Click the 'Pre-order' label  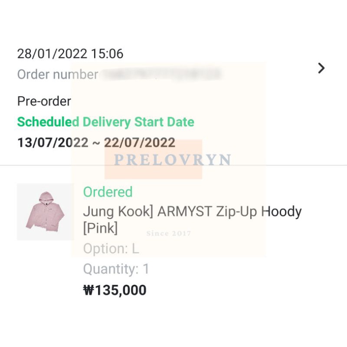(x=43, y=101)
